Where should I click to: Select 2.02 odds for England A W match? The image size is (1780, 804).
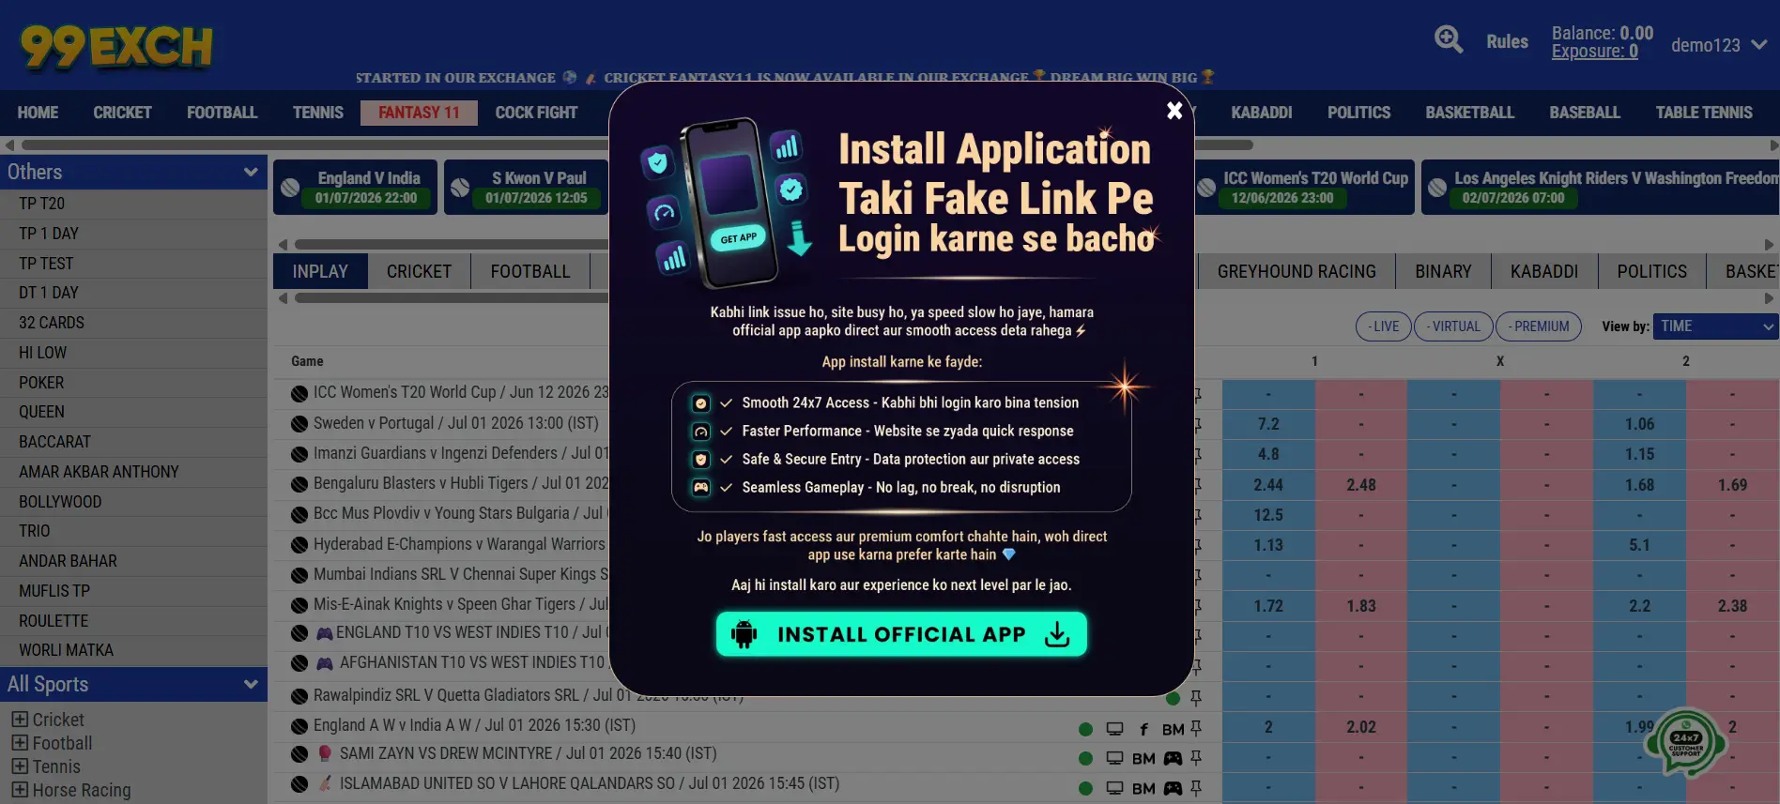[1360, 727]
